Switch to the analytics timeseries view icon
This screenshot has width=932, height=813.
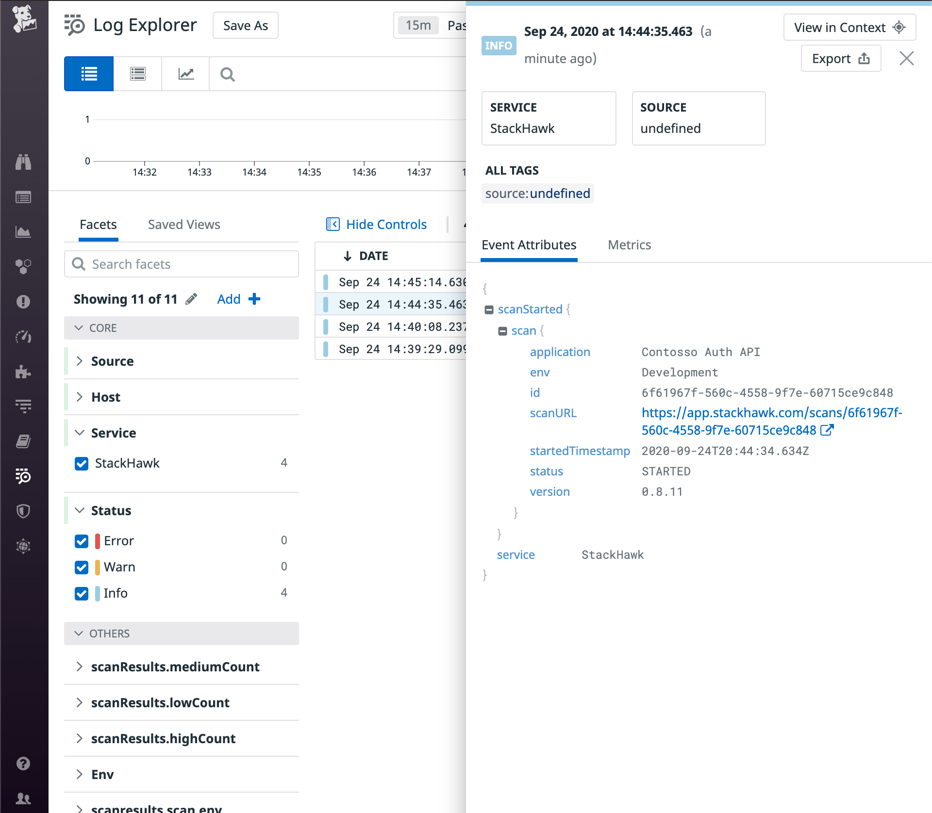(x=185, y=74)
